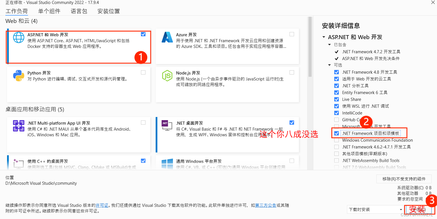Click the 移除(R)不受支持的组件 button
Screen dimensions: 437x219
(404, 179)
